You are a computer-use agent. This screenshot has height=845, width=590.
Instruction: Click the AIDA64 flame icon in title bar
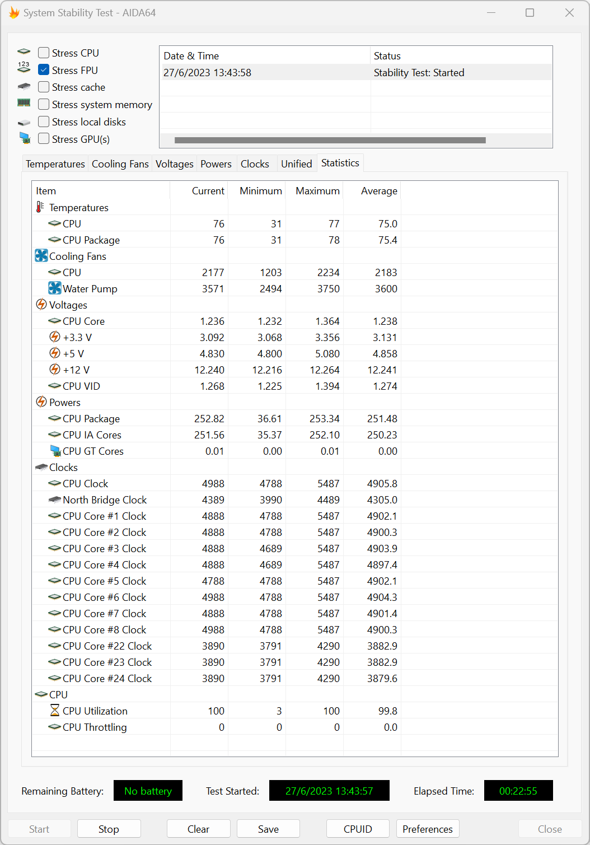pos(14,12)
